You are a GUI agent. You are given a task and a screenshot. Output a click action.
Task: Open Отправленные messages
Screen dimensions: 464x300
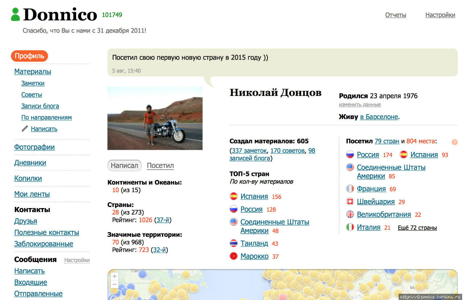[38, 293]
